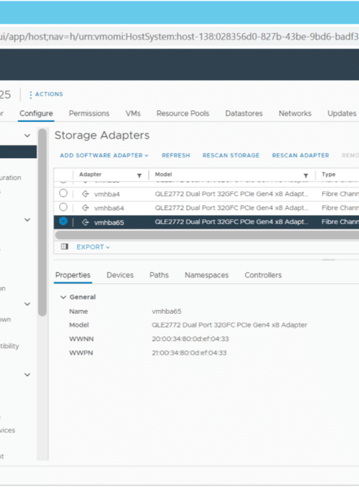Click the browser address bar URL
This screenshot has width=359, height=487.
[179, 37]
